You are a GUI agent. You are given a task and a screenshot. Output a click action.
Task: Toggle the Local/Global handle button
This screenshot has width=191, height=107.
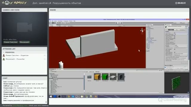coord(68,23)
